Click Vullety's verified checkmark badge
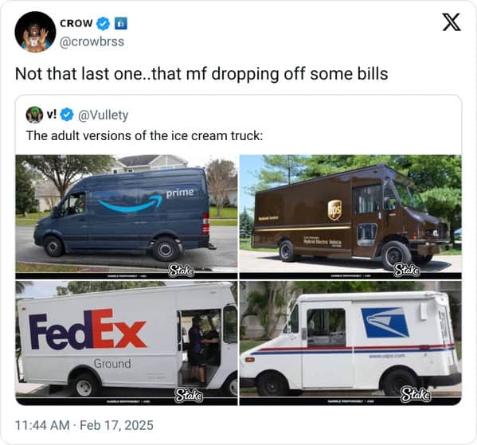The width and height of the screenshot is (477, 445). [67, 115]
